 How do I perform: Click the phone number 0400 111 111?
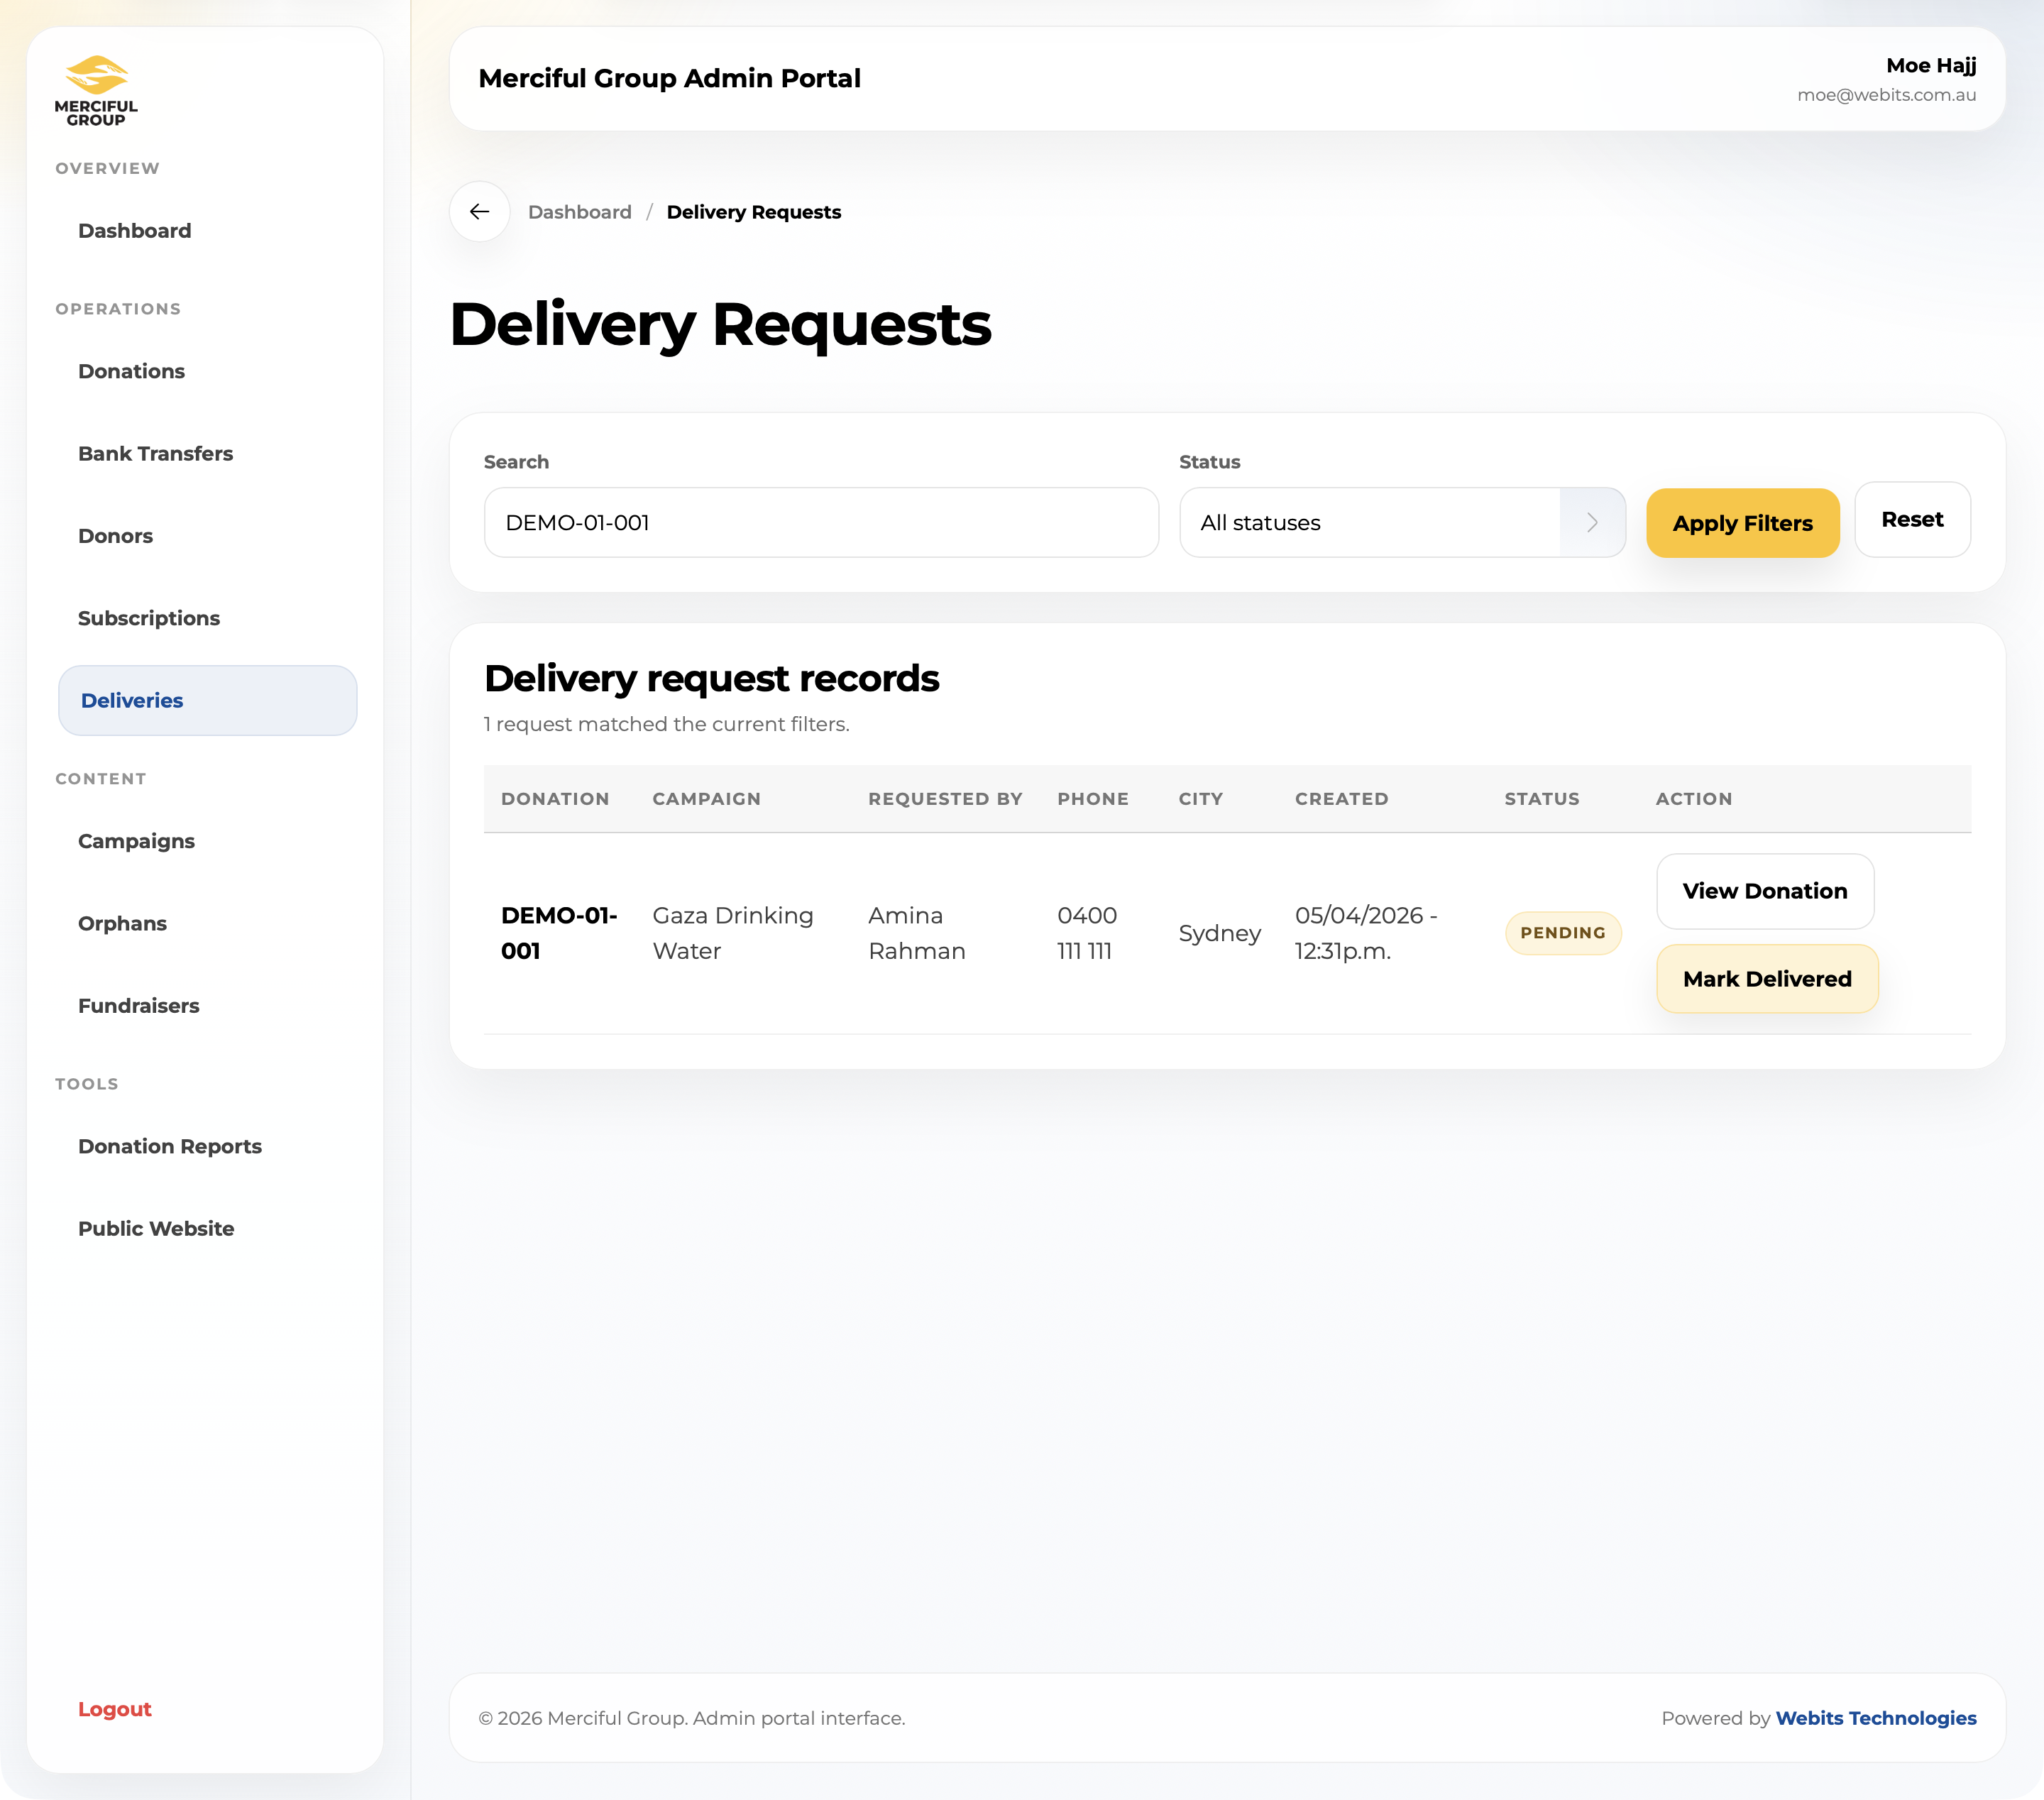(x=1087, y=933)
